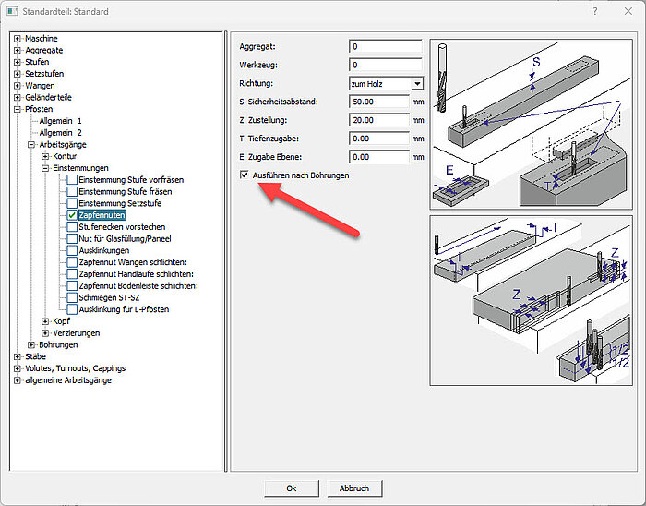Collapse the Pfosten tree node
The image size is (646, 506).
click(17, 109)
